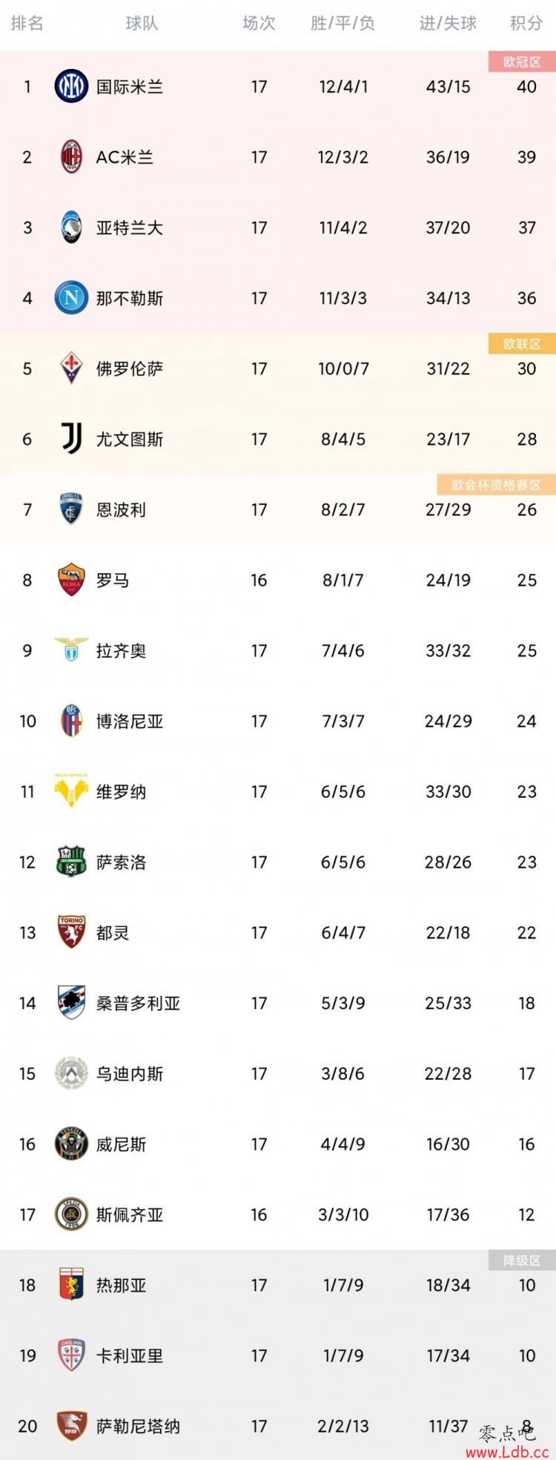Click the Sampdoria (桑普多利亚) team badge
Screen dimensions: 556x1460
point(72,1002)
